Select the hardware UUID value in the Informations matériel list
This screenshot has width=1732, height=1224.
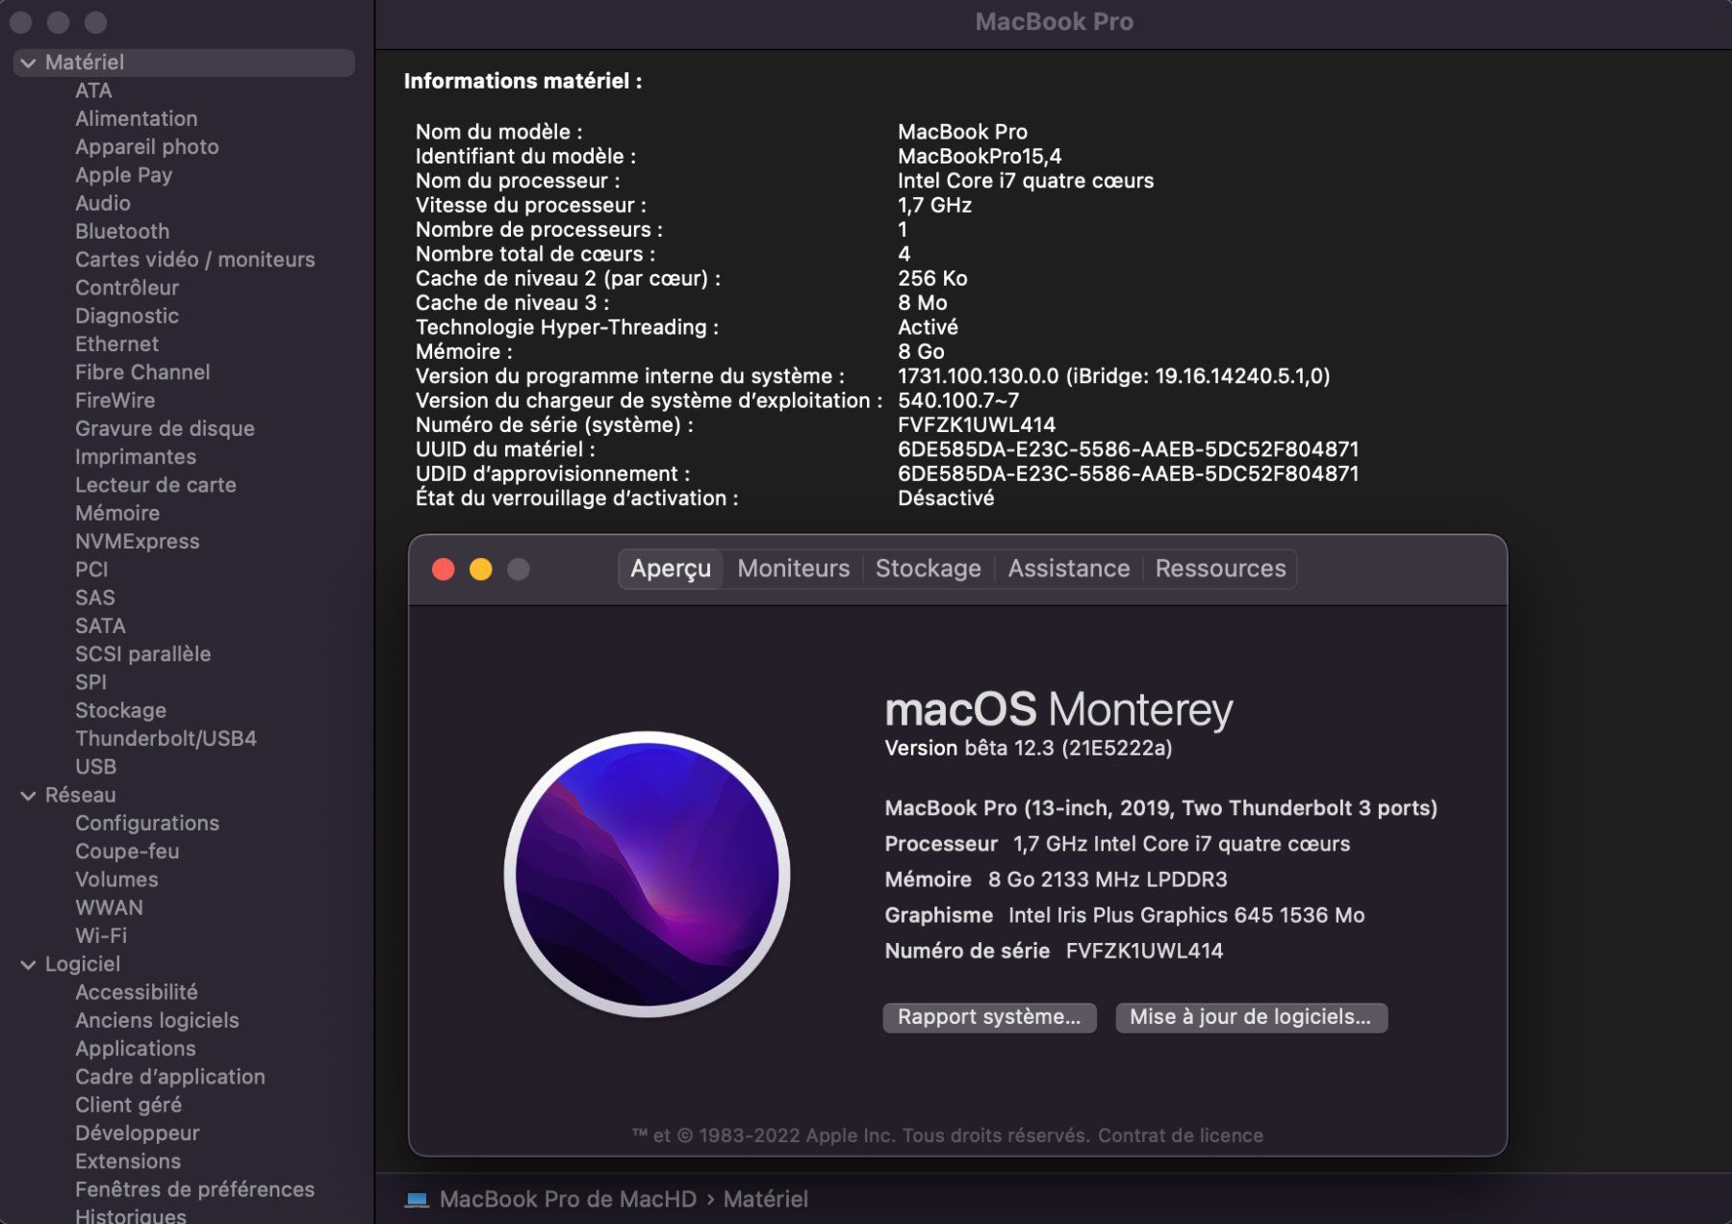(x=1129, y=449)
